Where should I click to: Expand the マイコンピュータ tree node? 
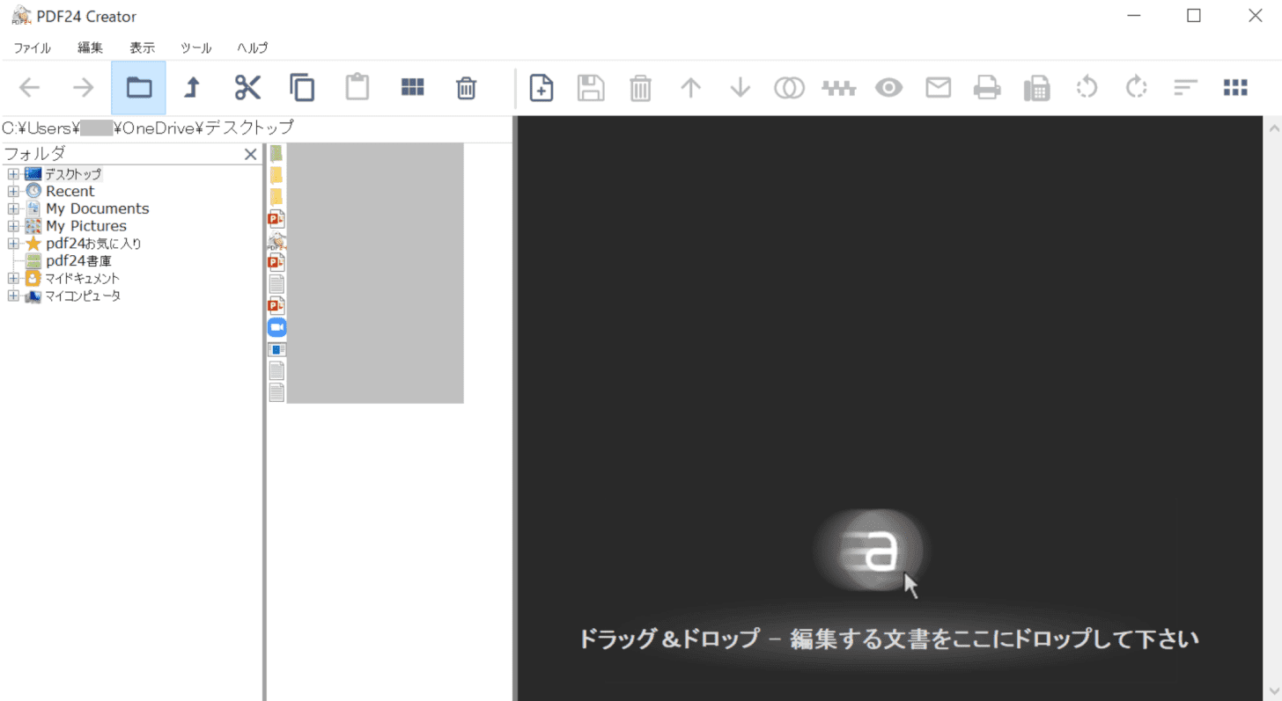[12, 296]
